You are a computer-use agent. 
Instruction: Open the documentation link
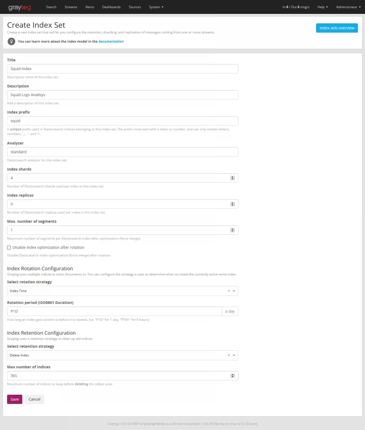(x=111, y=42)
